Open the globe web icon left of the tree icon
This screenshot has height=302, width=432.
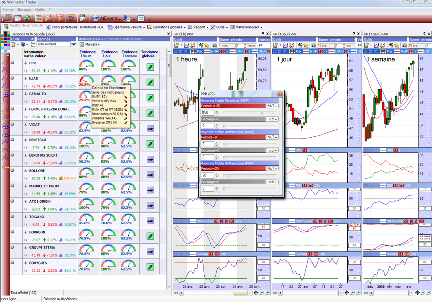point(27,18)
